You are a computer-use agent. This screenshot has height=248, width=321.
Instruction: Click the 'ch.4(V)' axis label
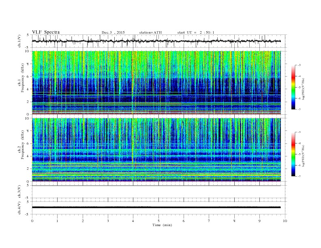19,208
